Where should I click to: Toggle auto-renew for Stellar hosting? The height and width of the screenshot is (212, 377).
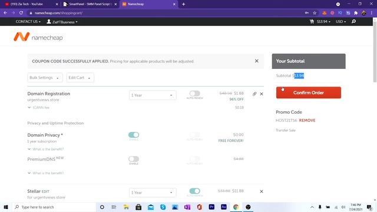click(x=194, y=191)
